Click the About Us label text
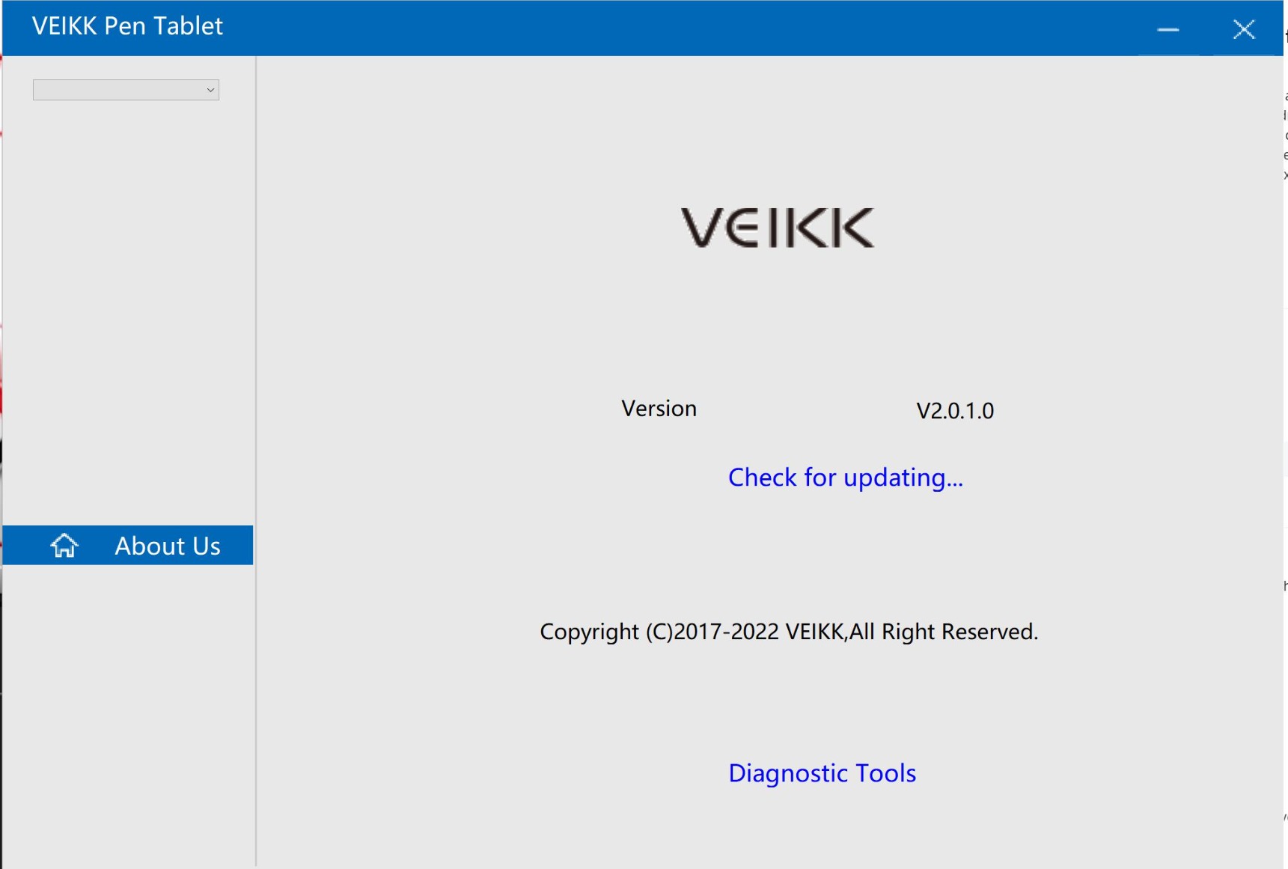The image size is (1288, 869). 168,546
